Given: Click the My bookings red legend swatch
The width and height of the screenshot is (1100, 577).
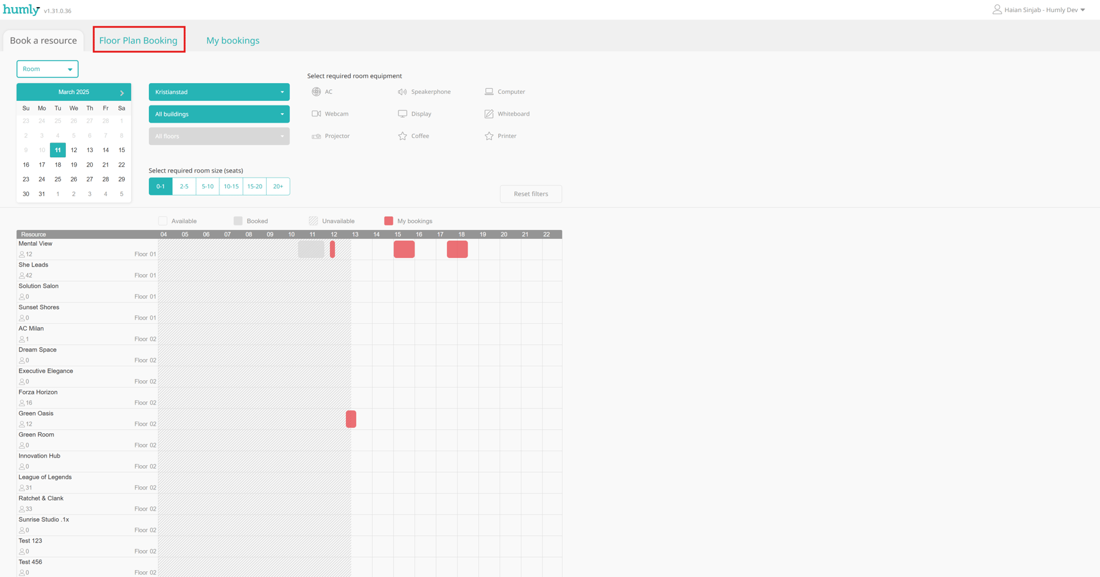Looking at the screenshot, I should [388, 221].
